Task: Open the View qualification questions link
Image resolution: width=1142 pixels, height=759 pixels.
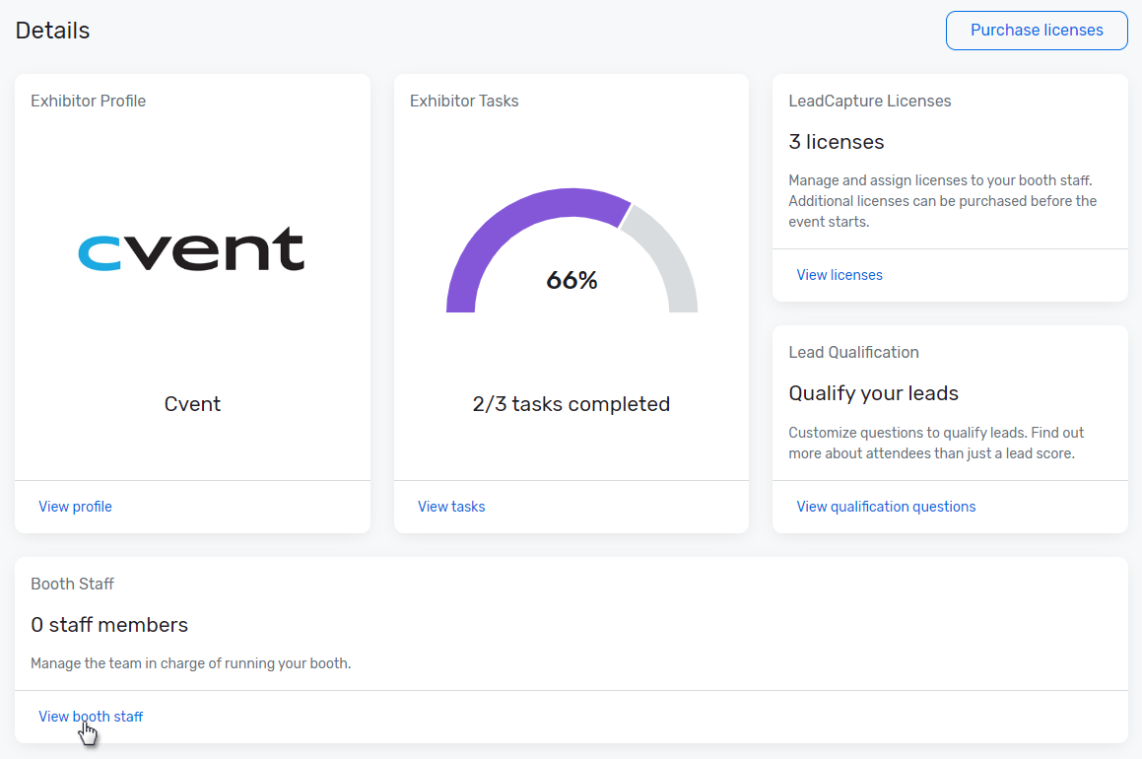Action: 886,507
